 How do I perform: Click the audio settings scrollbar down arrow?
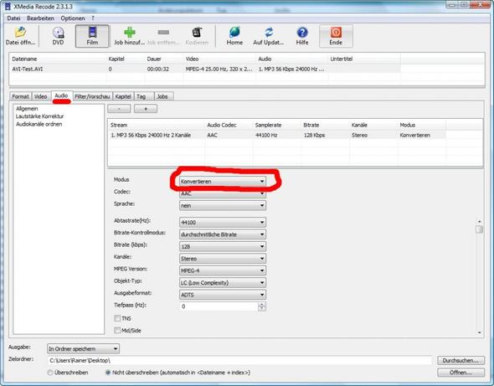(x=479, y=332)
